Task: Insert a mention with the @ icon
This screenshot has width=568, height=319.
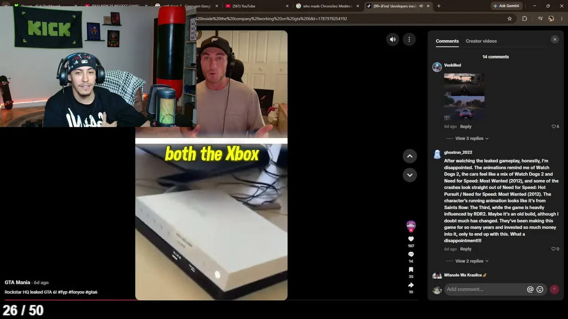Action: coord(530,289)
